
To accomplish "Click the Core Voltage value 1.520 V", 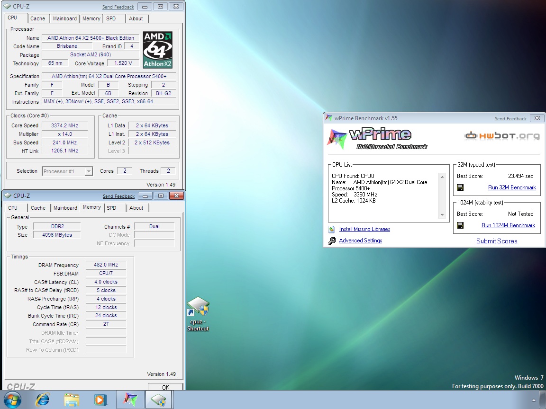I will 123,63.
